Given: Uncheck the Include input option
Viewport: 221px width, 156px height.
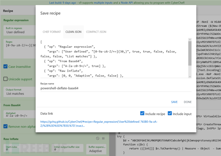Looking at the screenshot, I should point(170,113).
